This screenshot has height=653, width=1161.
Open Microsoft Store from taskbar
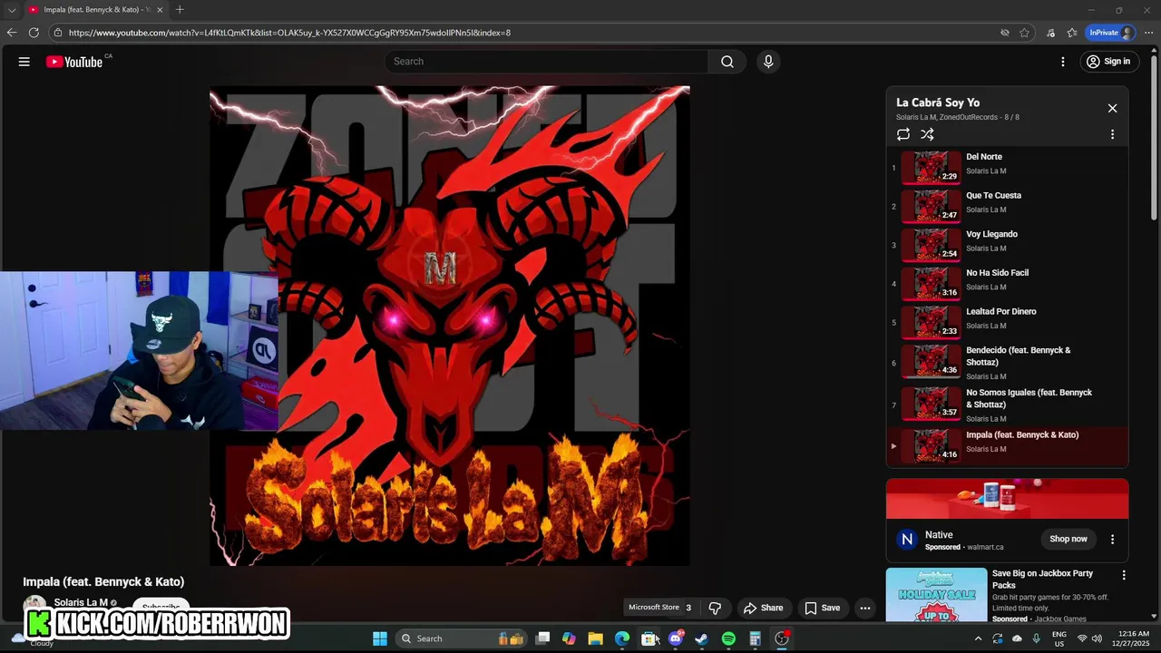649,638
